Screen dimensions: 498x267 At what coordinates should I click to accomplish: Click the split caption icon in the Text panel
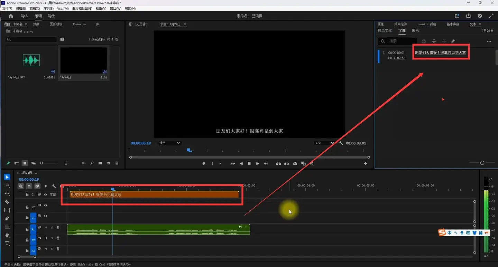click(x=434, y=41)
